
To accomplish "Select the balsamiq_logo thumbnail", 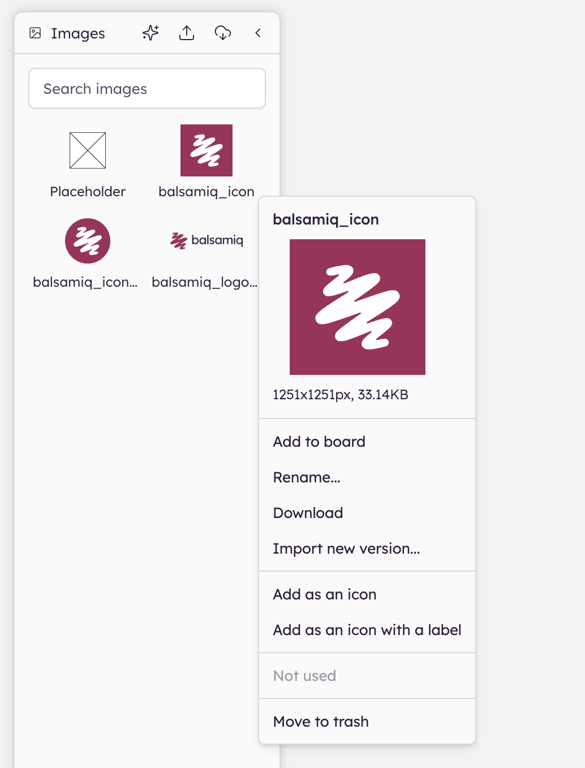I will (207, 240).
